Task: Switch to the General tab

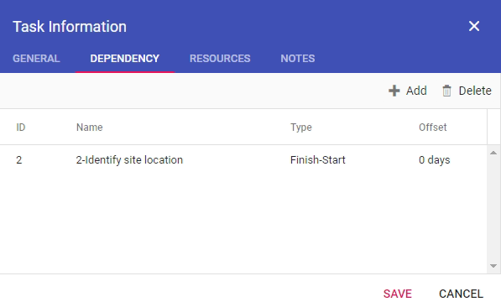Action: point(36,59)
